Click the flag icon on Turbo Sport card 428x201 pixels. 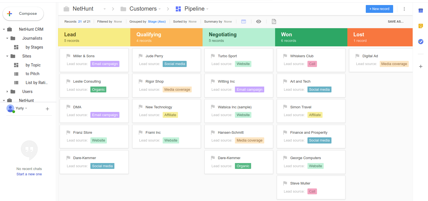[213, 56]
